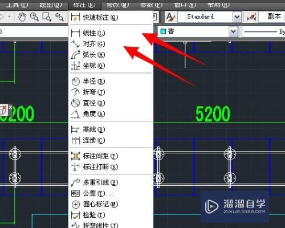
Task: Open the 标注 Dimension menu
Action: click(84, 5)
